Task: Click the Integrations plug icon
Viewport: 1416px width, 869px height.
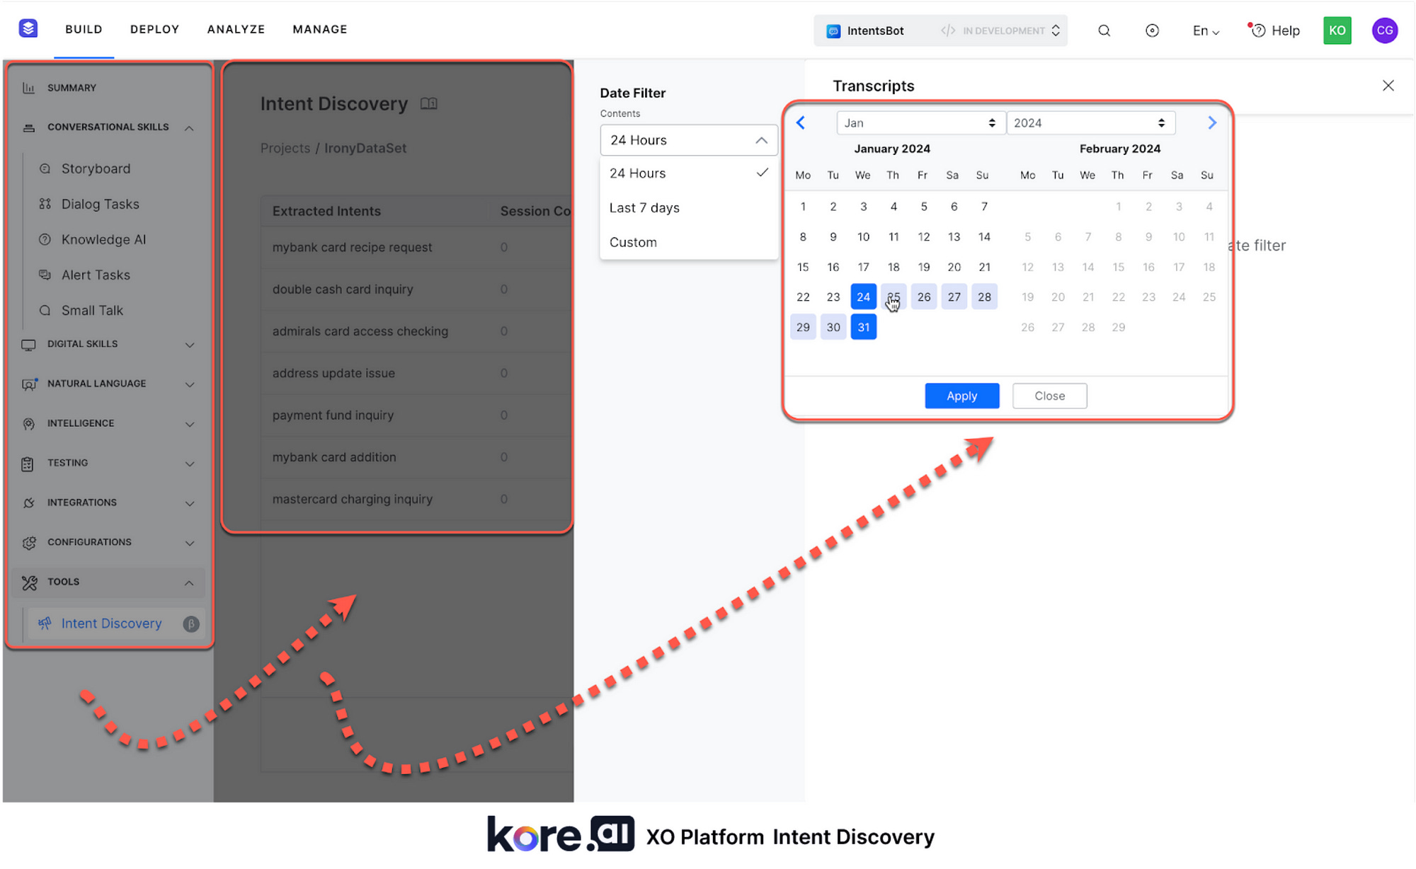Action: (x=29, y=503)
